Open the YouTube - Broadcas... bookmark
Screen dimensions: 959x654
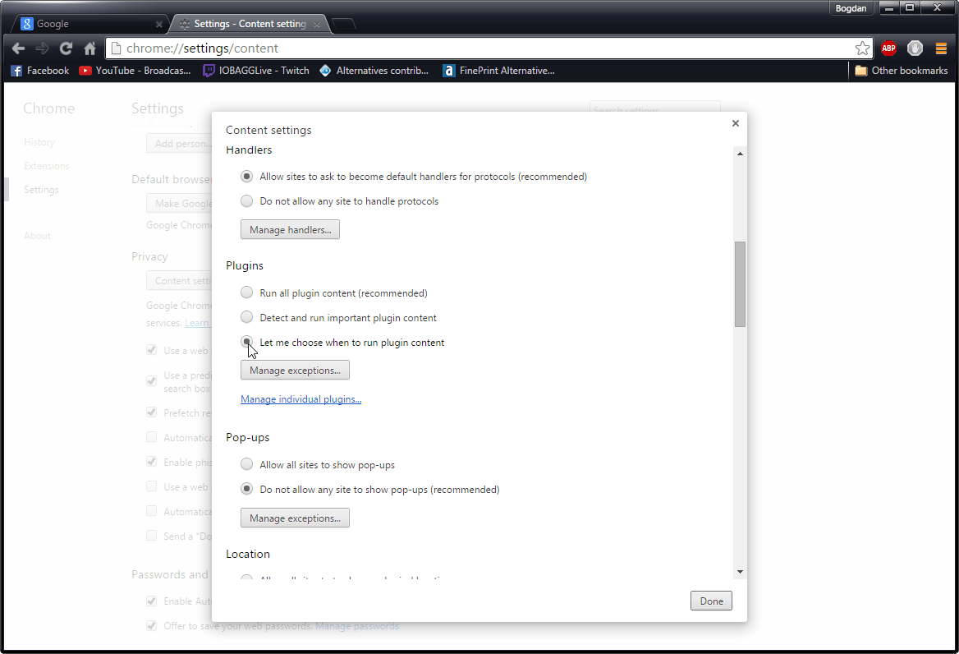point(135,71)
